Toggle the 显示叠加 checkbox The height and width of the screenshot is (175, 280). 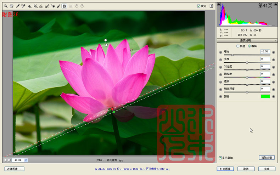pyautogui.click(x=220, y=158)
